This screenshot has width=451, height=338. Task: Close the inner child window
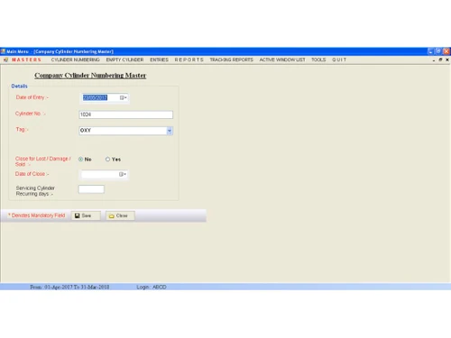[x=447, y=59]
